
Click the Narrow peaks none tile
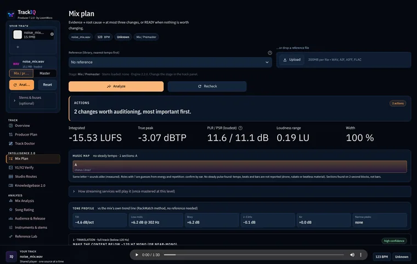click(x=380, y=220)
